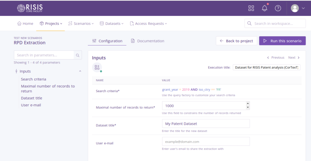This screenshot has width=311, height=161.
Task: Open the Access Requests menu
Action: coord(149,24)
